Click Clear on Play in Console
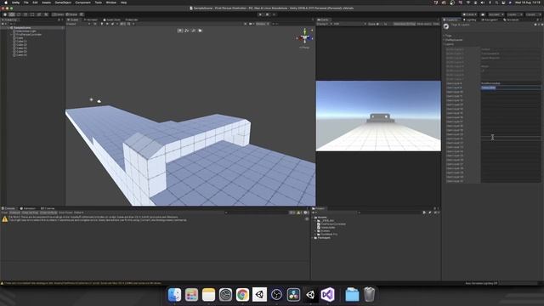Screen dimensions: 544x306 click(x=30, y=212)
